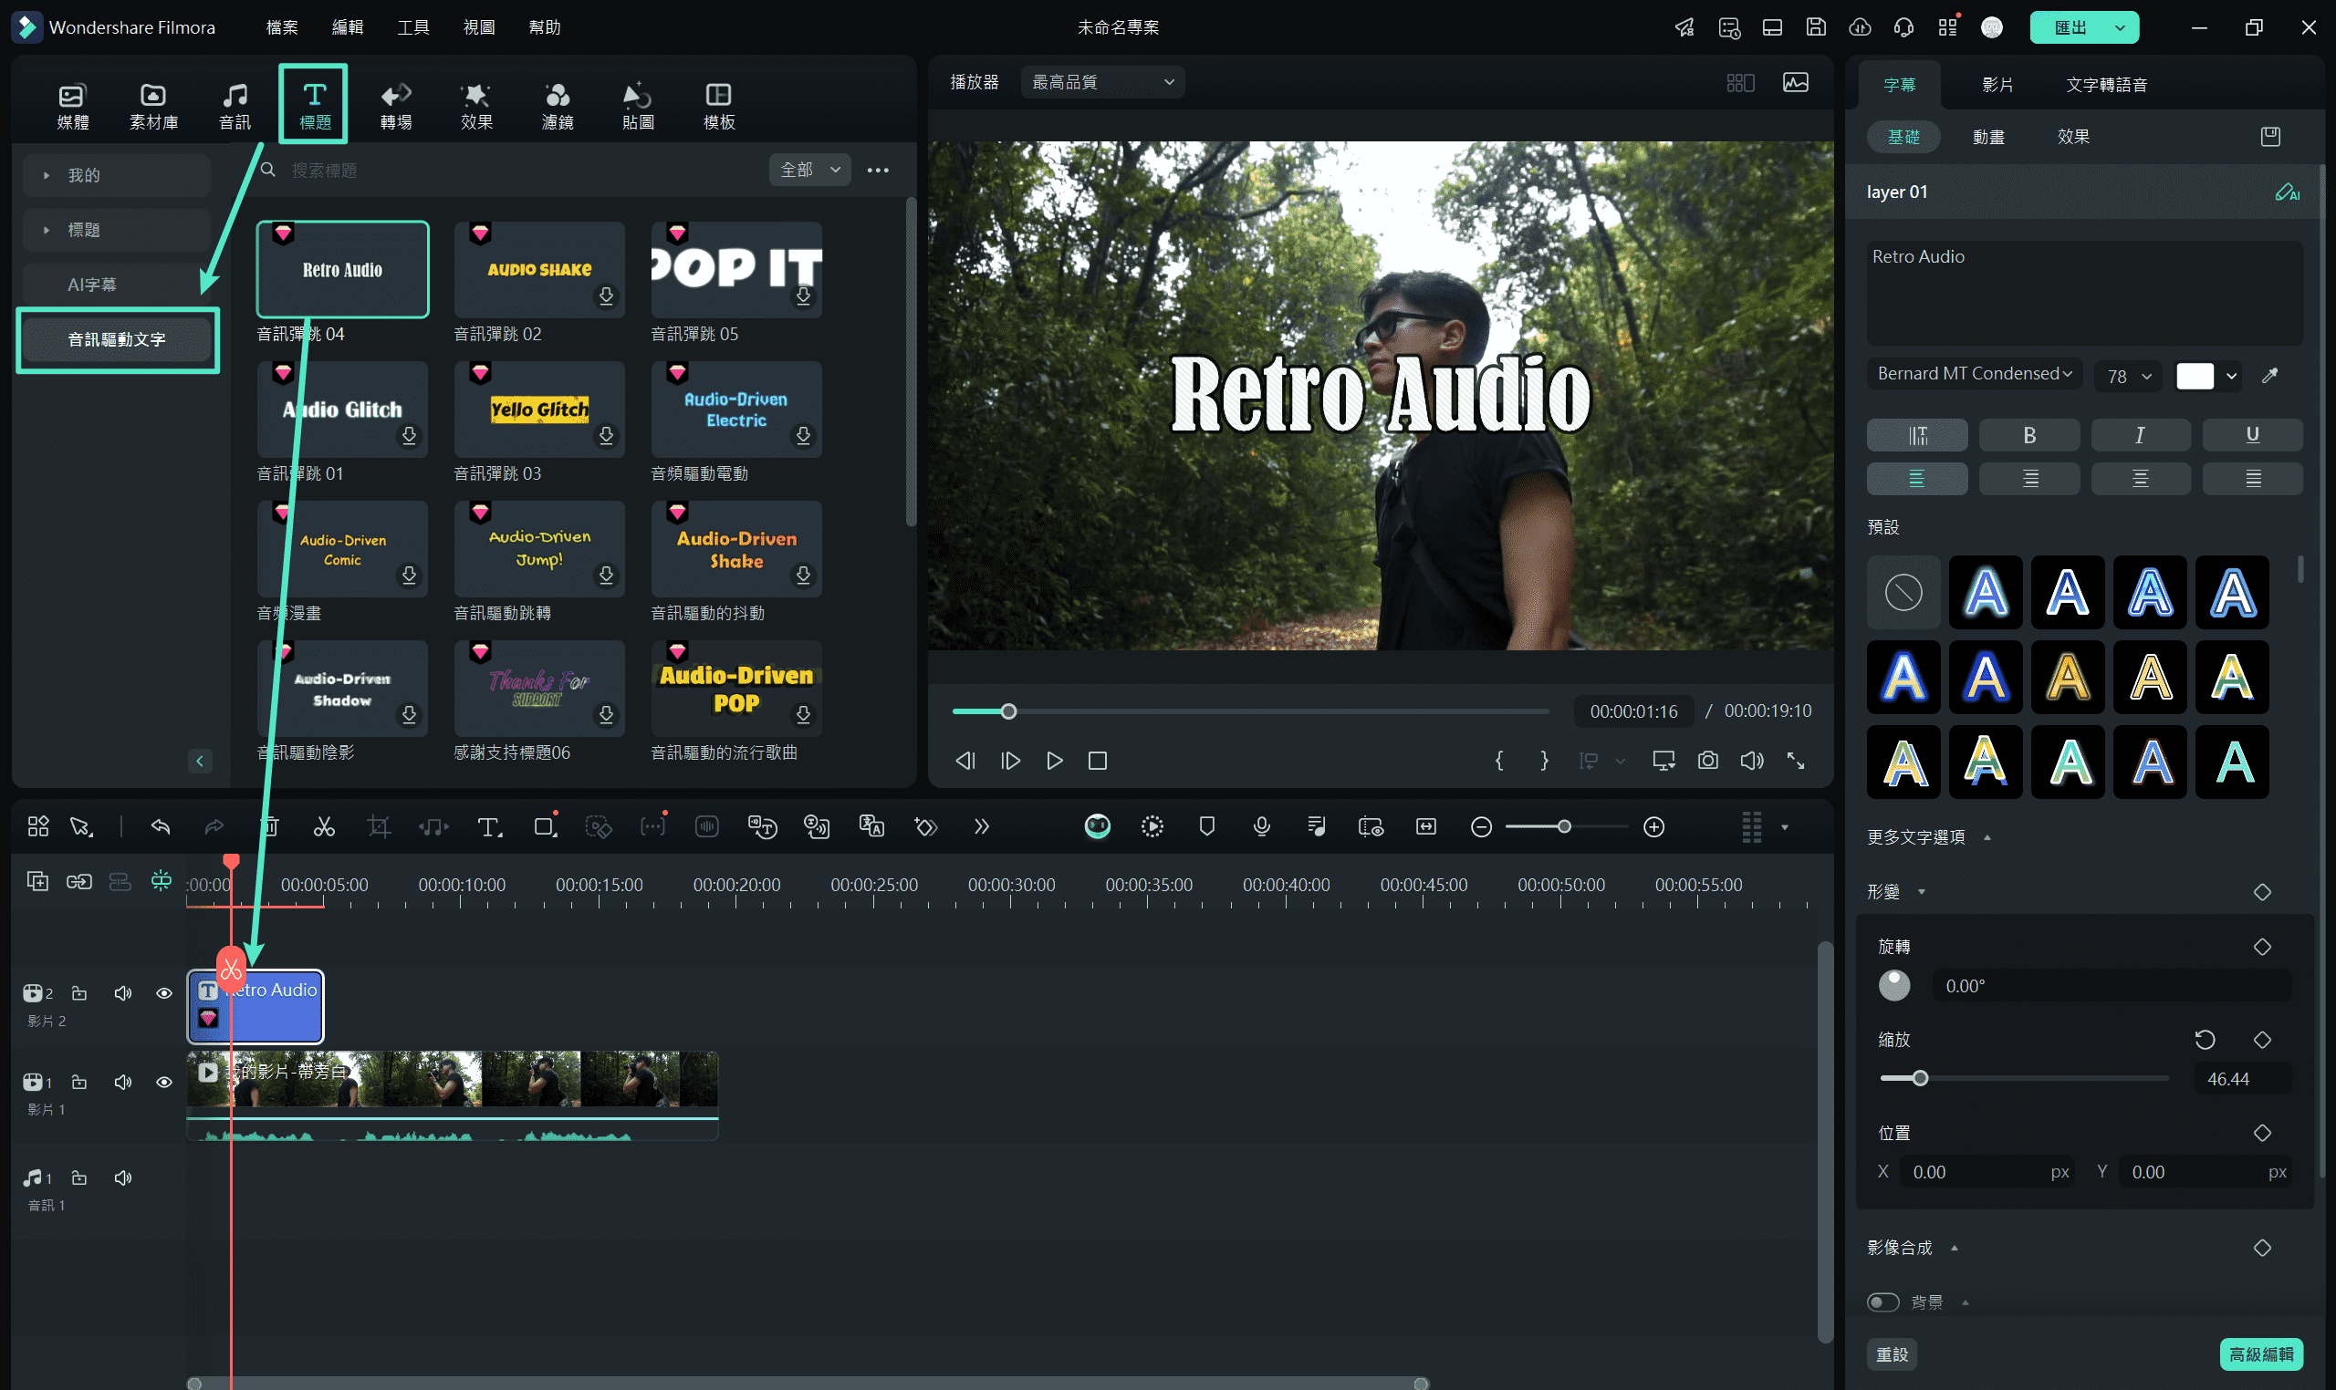
Task: Open the 音訊 audio panel
Action: [235, 105]
